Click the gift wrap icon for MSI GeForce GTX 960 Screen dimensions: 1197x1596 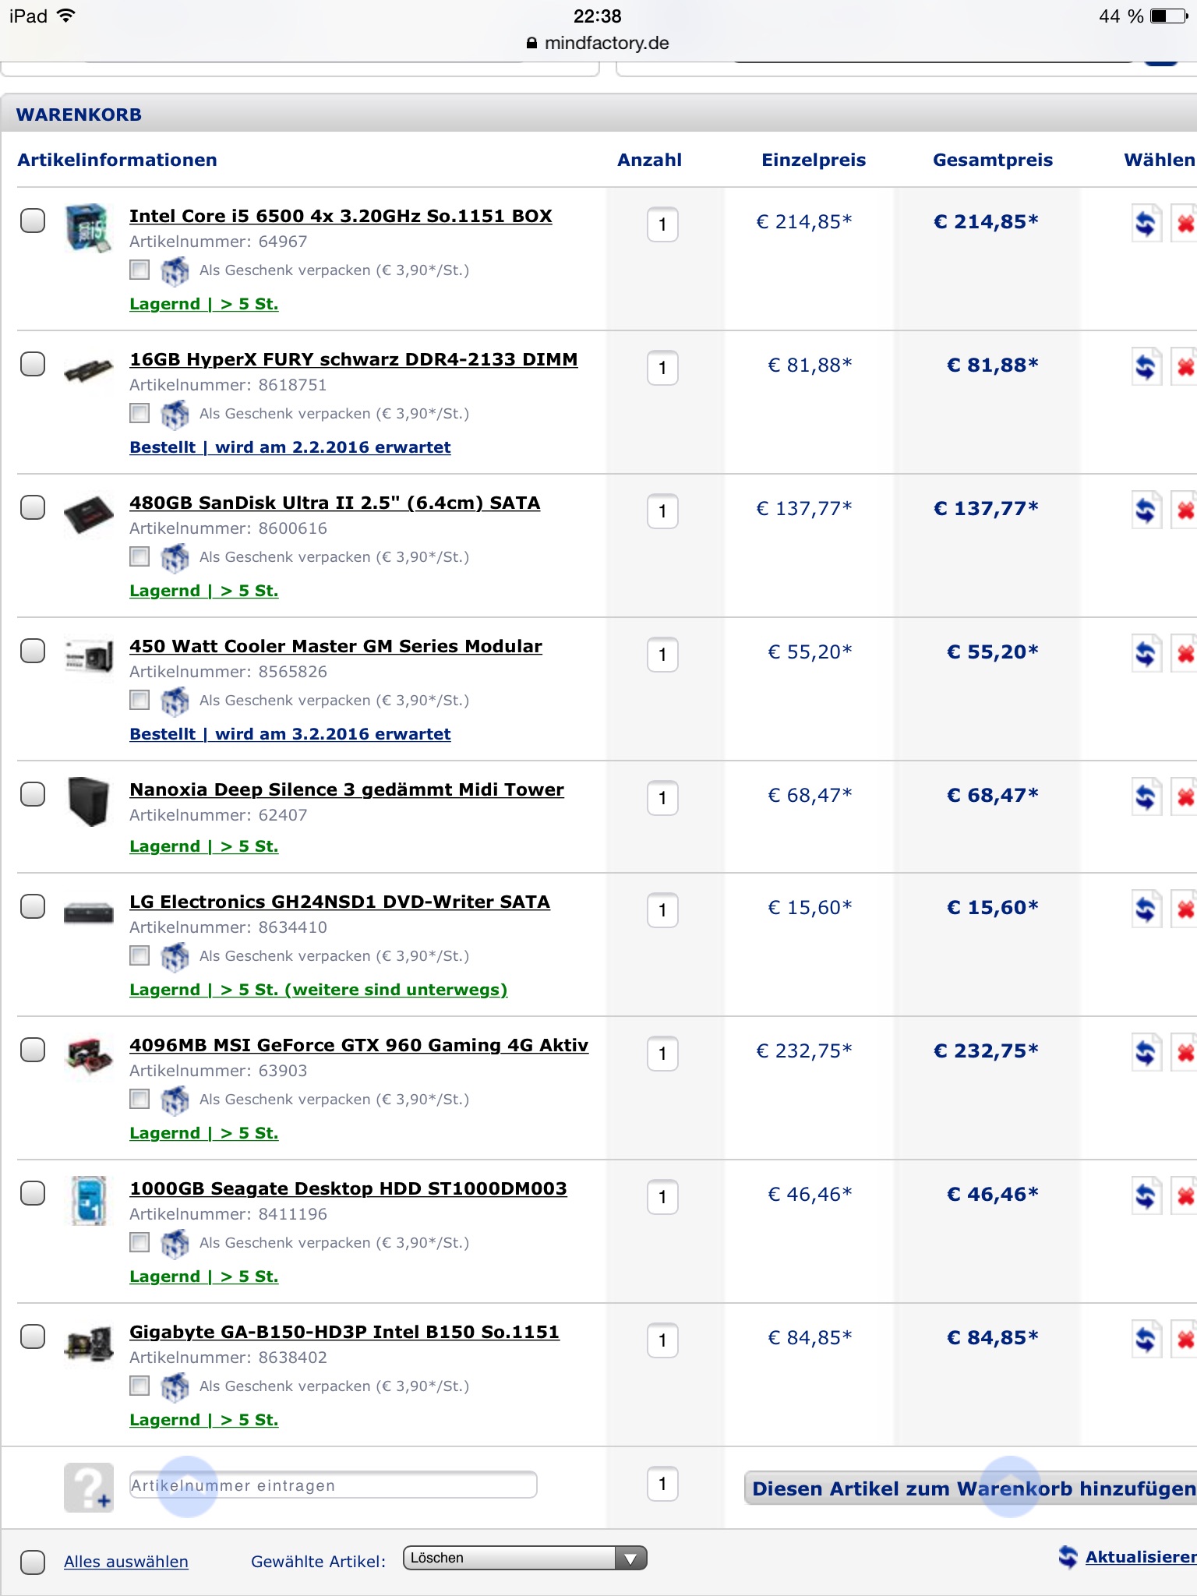point(175,1100)
